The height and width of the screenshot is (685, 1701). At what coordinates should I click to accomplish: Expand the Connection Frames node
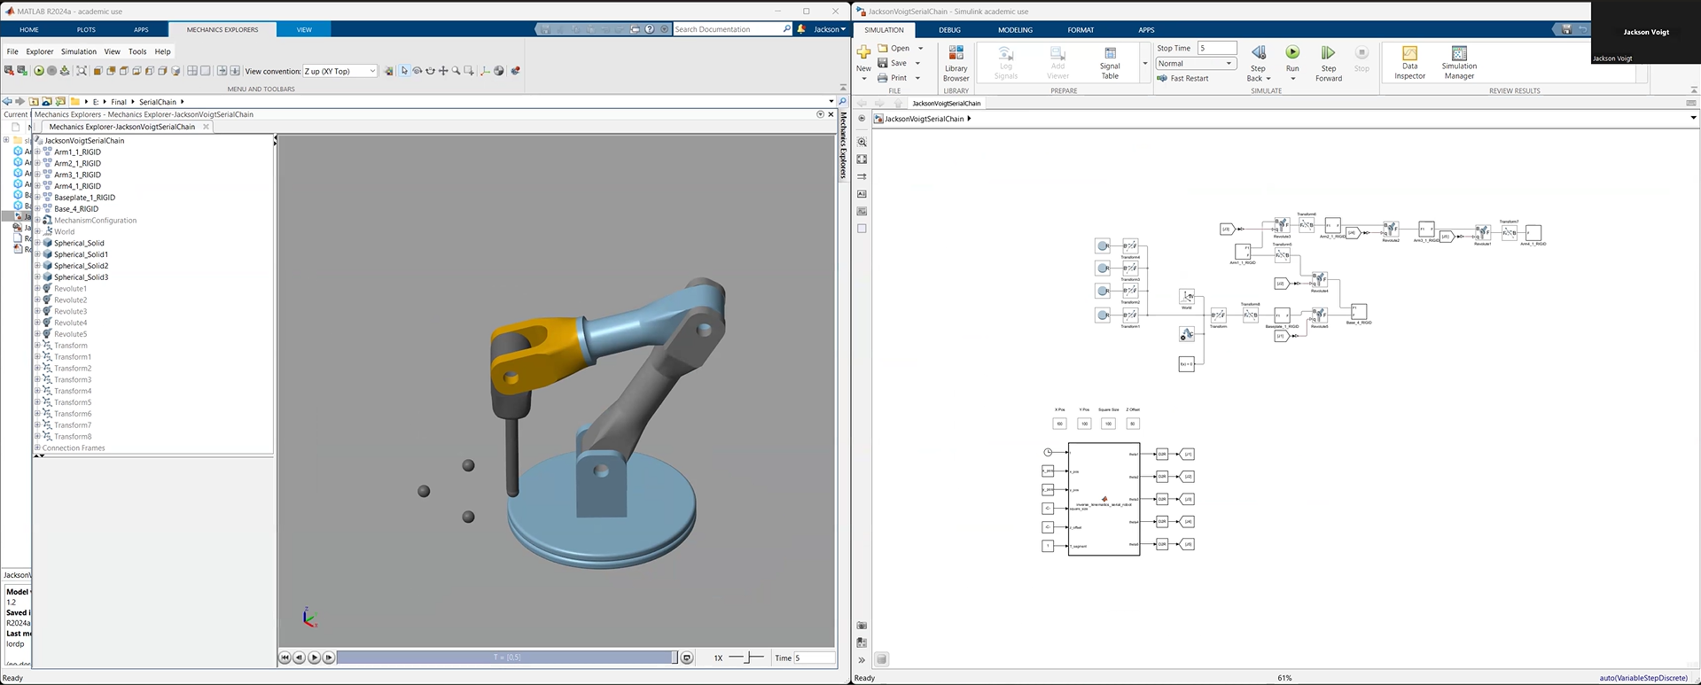click(38, 448)
